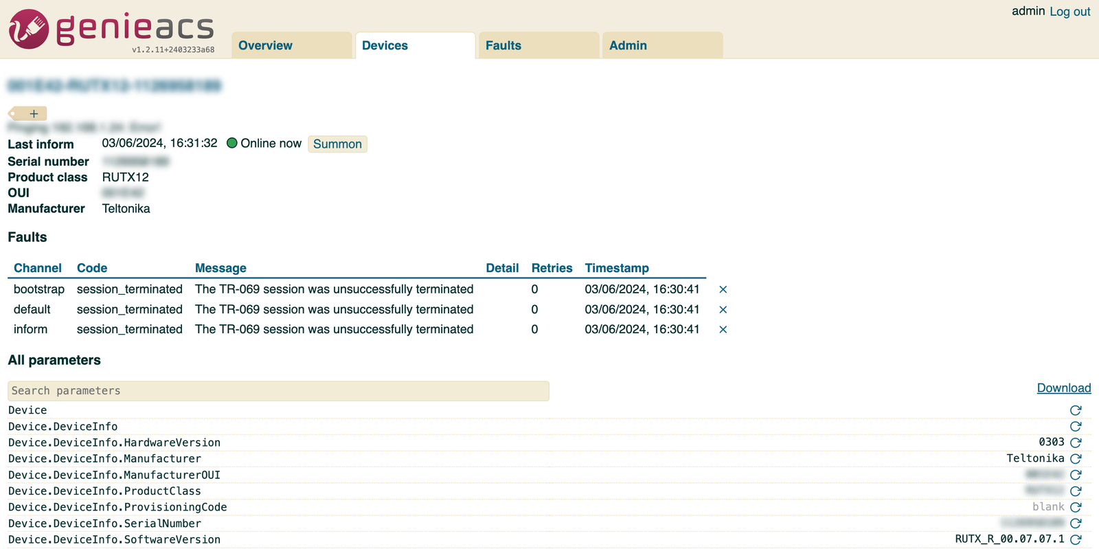Click the default channel cell
This screenshot has height=549, width=1099.
click(x=32, y=309)
